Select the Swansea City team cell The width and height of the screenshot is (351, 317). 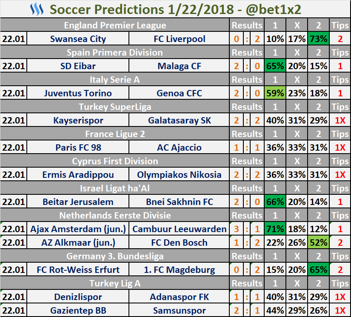78,39
